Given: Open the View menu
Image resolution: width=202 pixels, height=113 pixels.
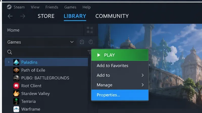Looking at the screenshot, I should tap(35, 7).
